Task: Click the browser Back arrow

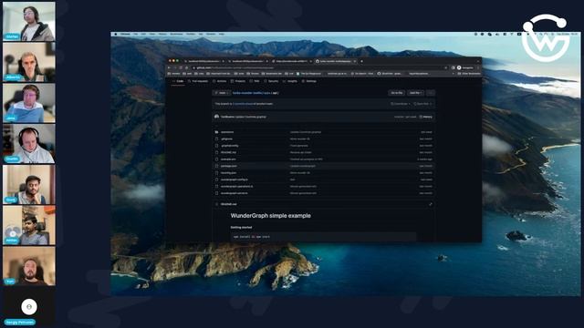Action: (170, 67)
